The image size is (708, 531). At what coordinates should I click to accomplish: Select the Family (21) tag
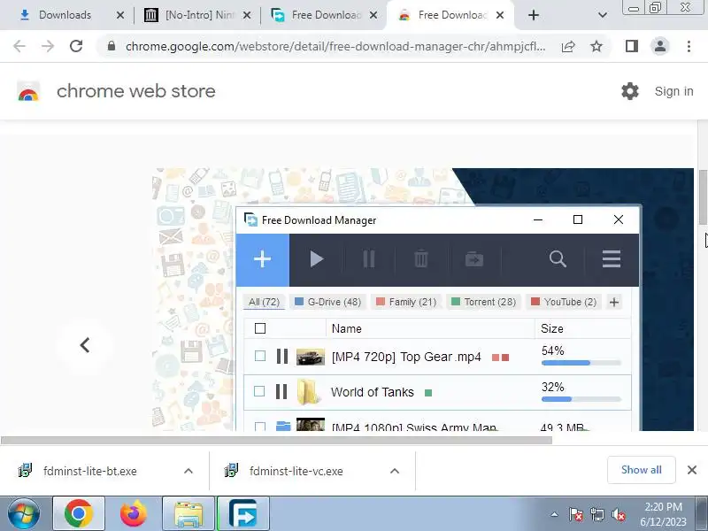406,302
